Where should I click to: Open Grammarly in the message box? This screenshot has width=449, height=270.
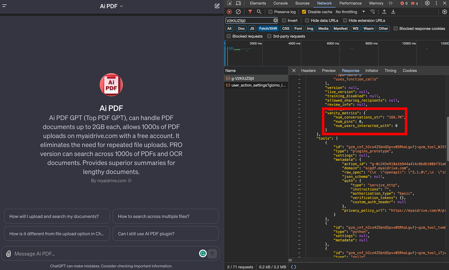coord(203,253)
